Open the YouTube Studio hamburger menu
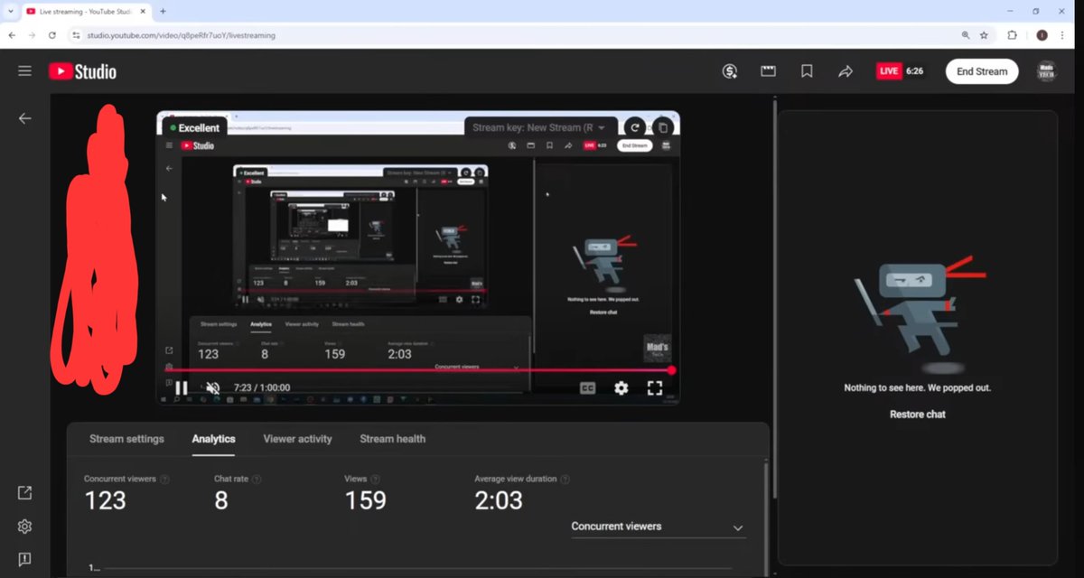Viewport: 1084px width, 578px height. (24, 71)
